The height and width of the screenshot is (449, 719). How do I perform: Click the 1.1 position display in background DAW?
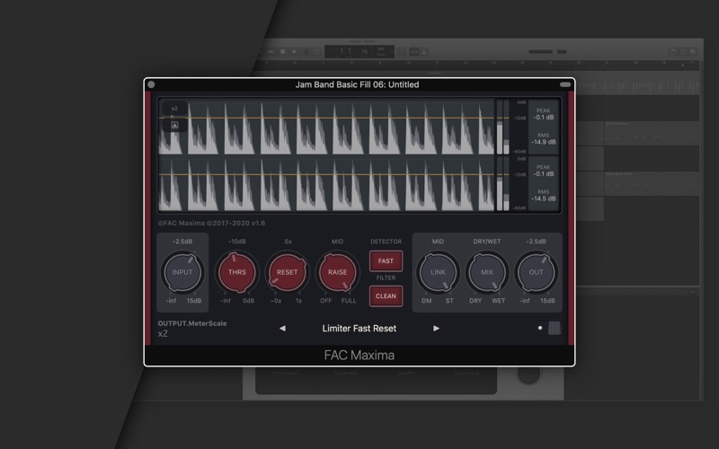click(346, 51)
